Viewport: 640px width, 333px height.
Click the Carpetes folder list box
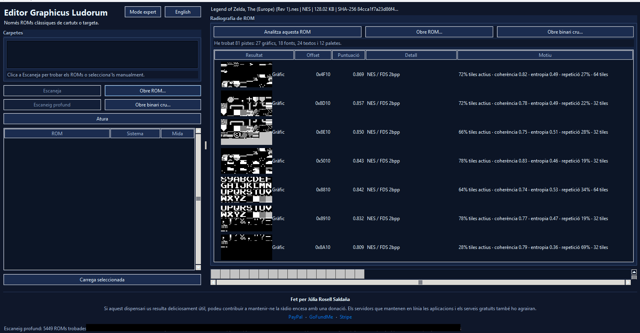pyautogui.click(x=102, y=54)
